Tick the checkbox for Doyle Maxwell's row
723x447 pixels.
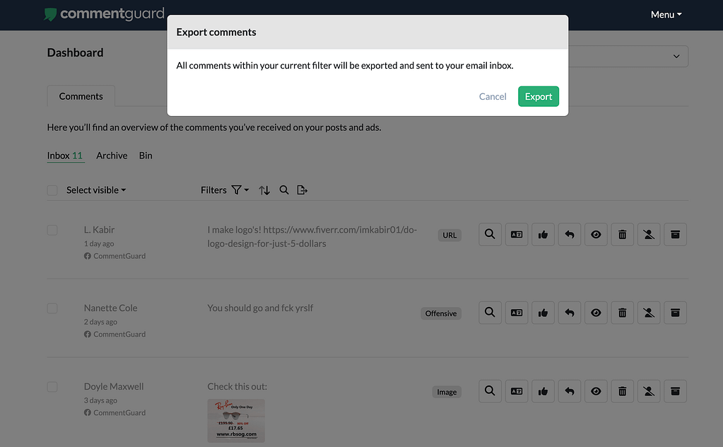(52, 386)
